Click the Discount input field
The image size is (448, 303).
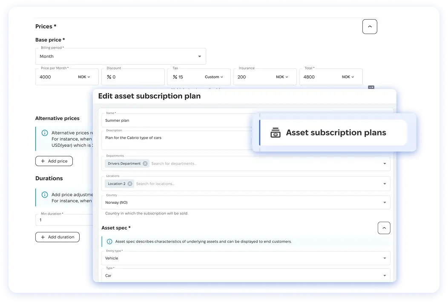click(136, 77)
